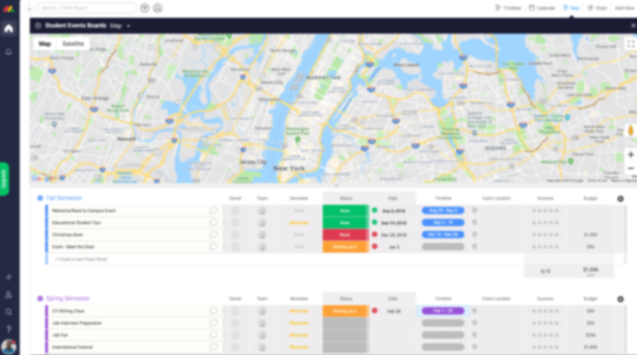Add a column to Fall Semester group
637x355 pixels.
click(620, 199)
